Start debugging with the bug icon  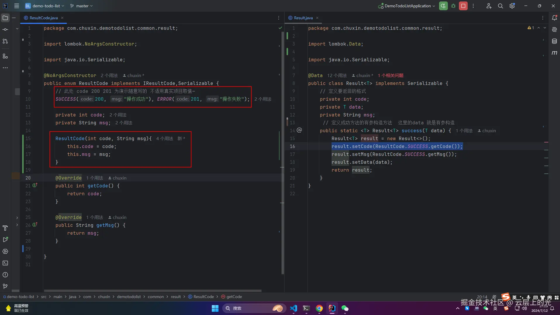453,6
